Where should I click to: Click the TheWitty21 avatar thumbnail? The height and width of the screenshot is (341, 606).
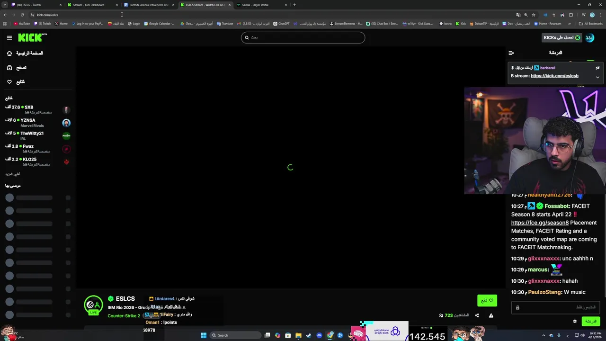tap(66, 136)
